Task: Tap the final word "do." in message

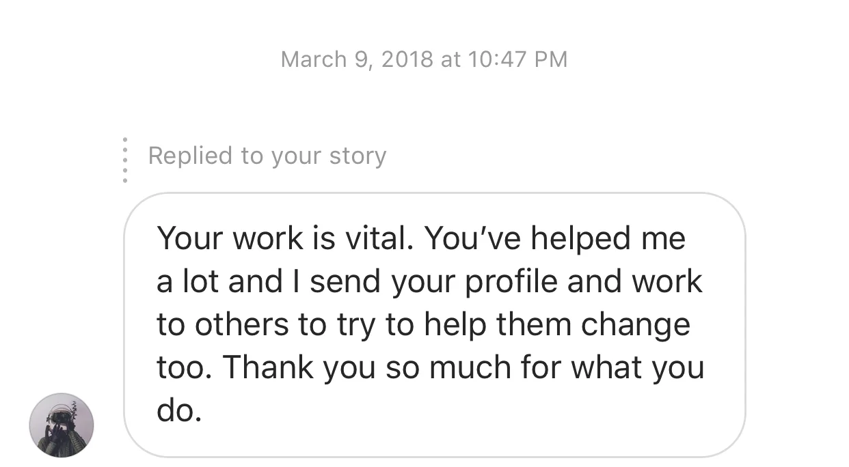Action: [x=179, y=412]
